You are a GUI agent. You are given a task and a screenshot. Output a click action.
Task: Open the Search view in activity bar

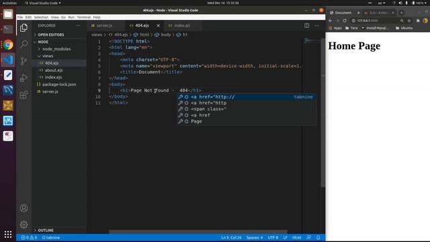click(24, 44)
